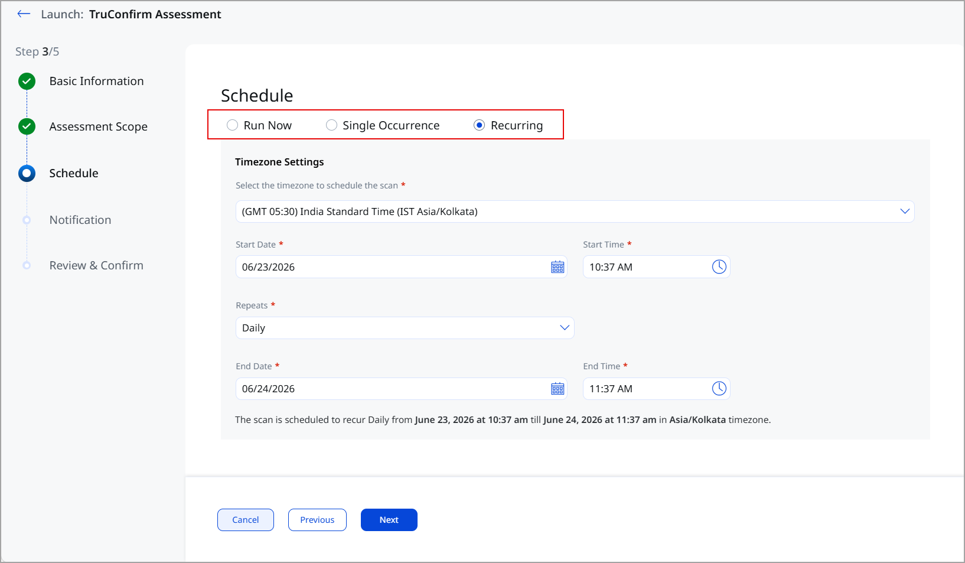The width and height of the screenshot is (965, 563).
Task: Expand the Repeats dropdown showing Daily
Action: click(405, 328)
